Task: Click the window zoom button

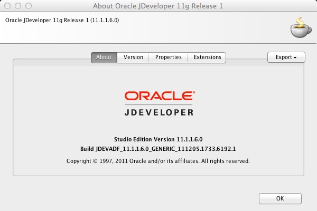Action: point(29,6)
